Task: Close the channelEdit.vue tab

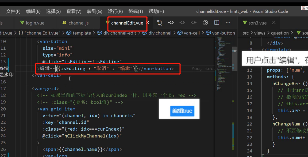Action: (x=148, y=23)
